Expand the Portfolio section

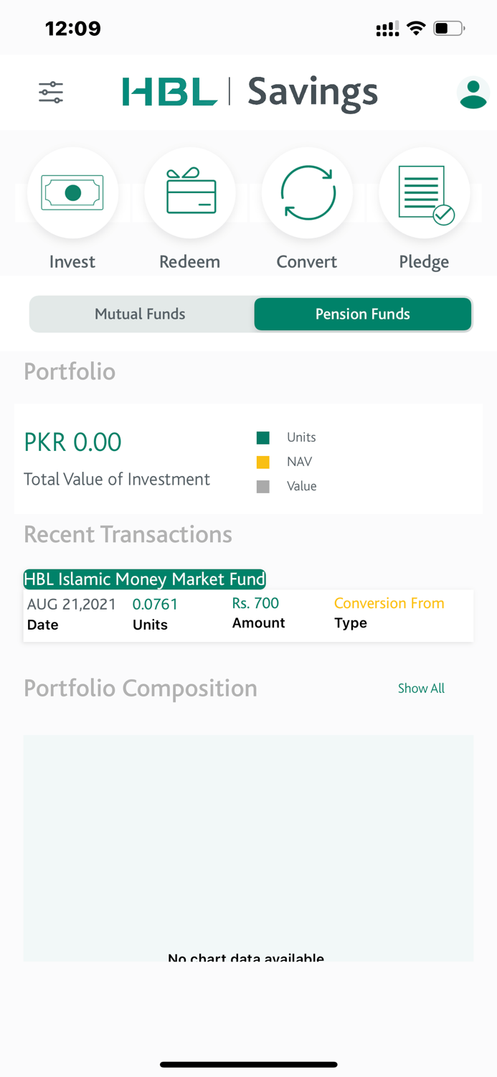[x=70, y=371]
